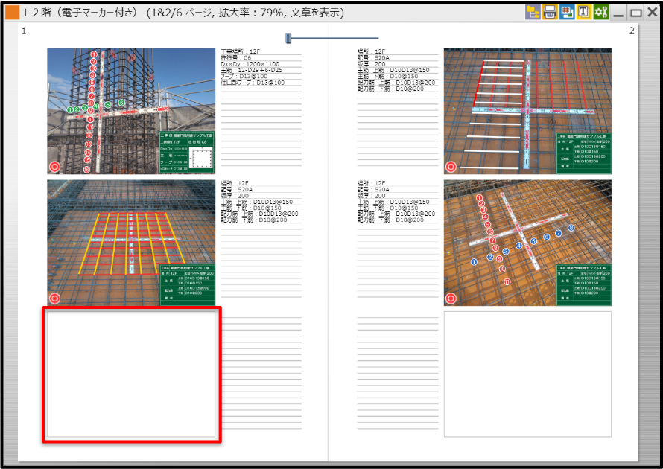
Task: Open settings via gear and wrench icon
Action: [x=601, y=12]
